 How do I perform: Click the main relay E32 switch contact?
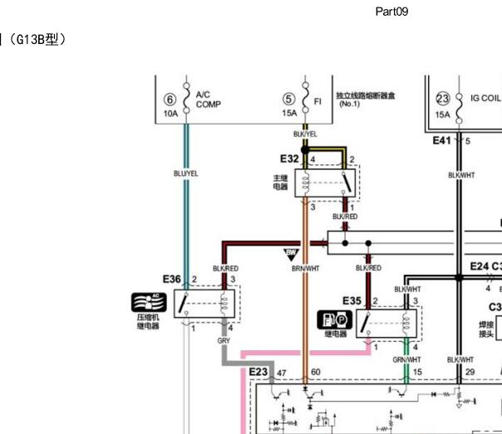346,183
